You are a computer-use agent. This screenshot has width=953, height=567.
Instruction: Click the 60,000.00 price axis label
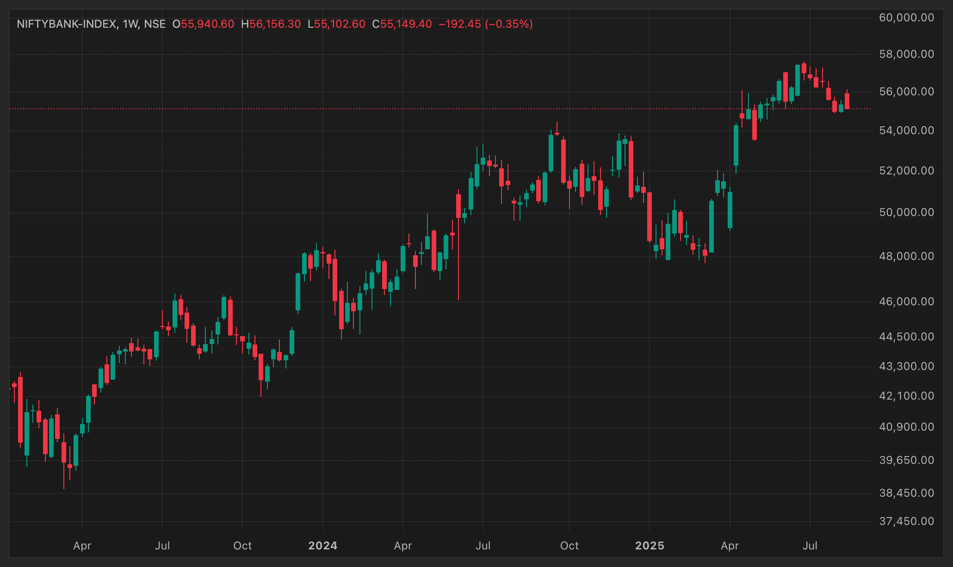click(907, 18)
